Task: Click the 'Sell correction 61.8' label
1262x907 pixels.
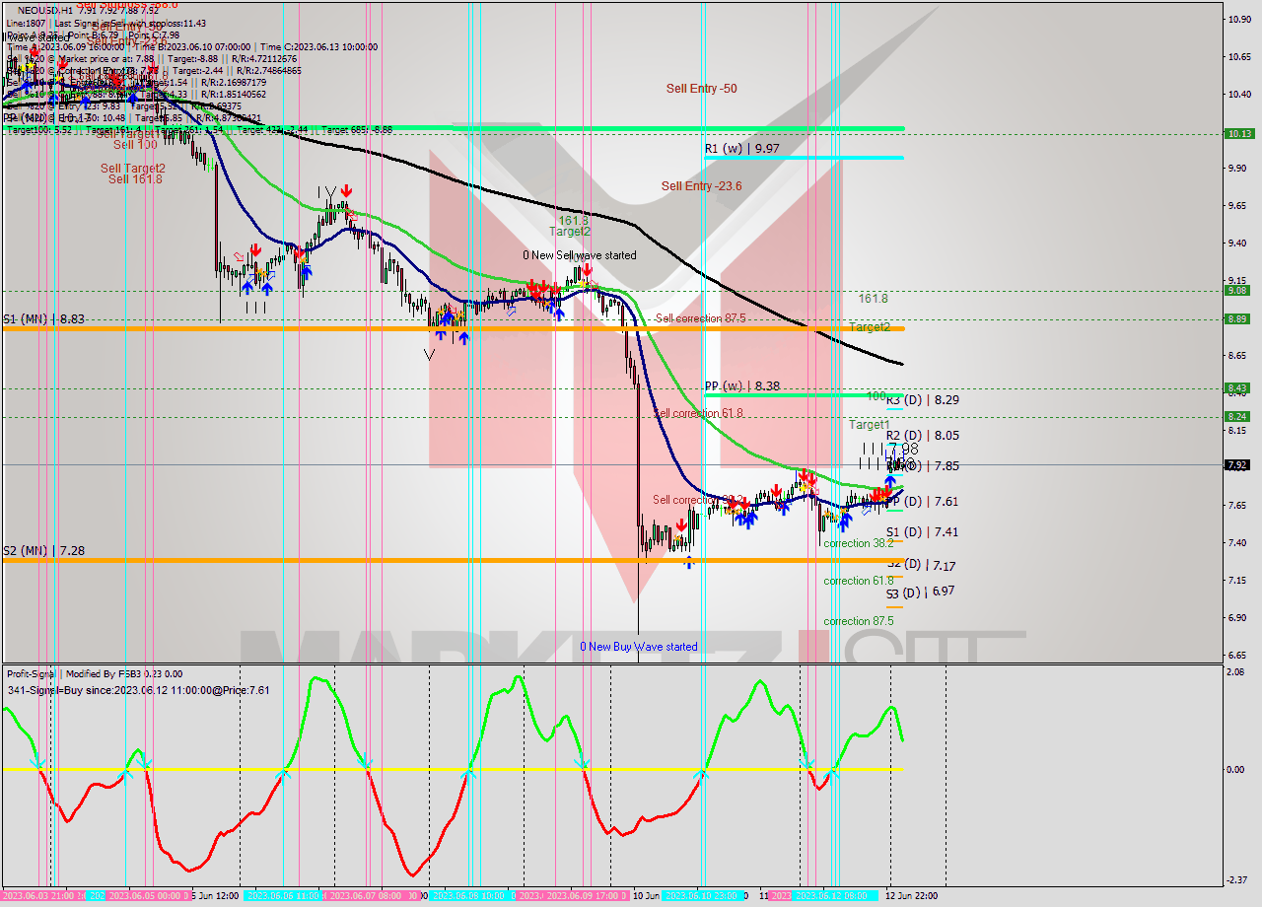Action: tap(698, 413)
